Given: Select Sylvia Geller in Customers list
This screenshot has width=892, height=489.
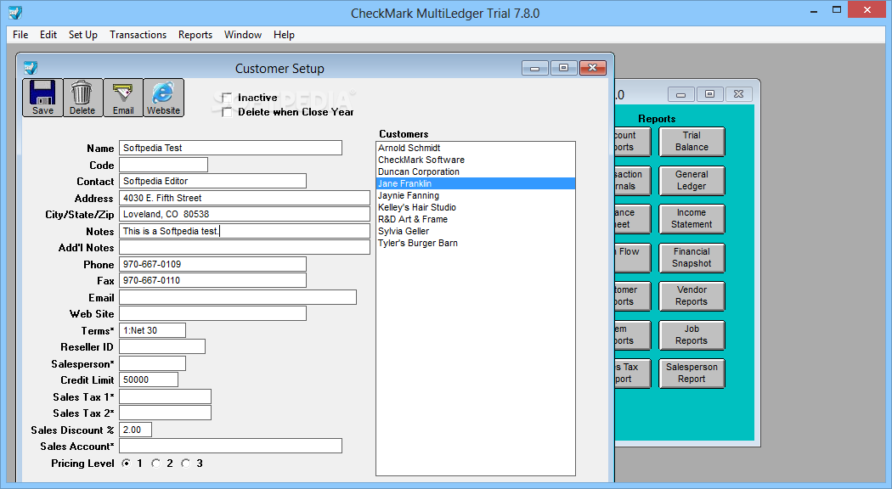Looking at the screenshot, I should [x=476, y=231].
